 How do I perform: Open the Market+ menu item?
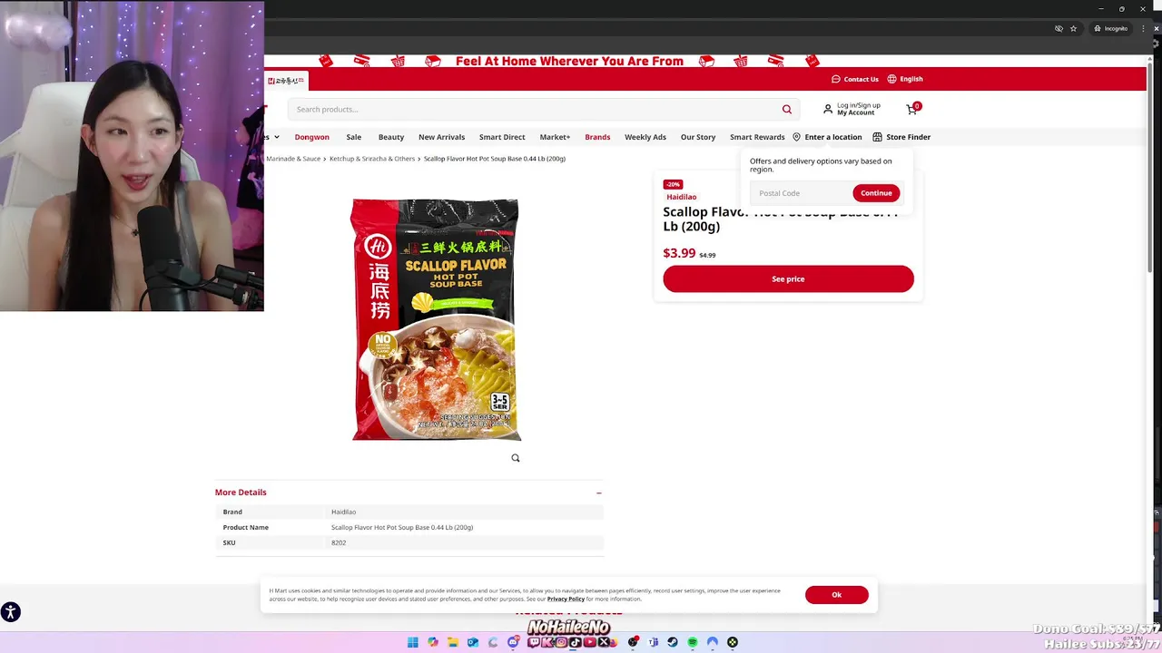(x=555, y=137)
